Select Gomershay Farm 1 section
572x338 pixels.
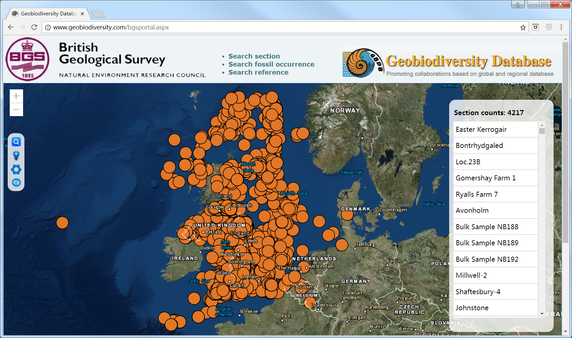point(495,178)
